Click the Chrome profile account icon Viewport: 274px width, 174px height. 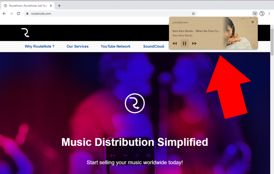[x=262, y=13]
